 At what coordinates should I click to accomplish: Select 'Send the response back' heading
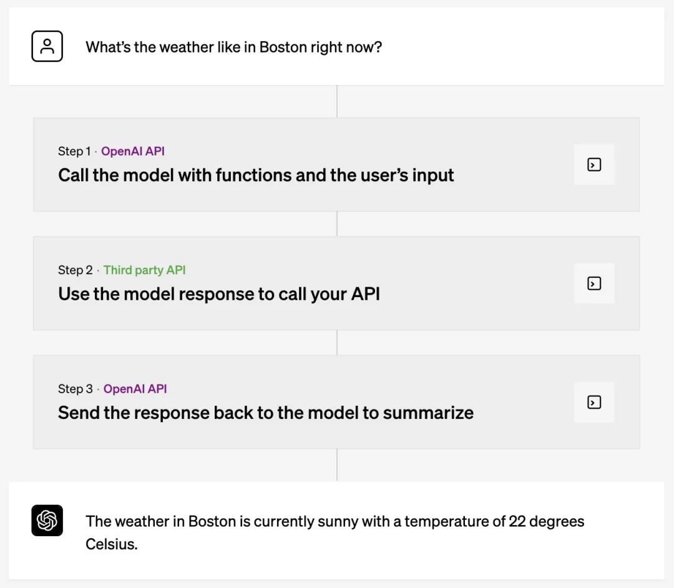coord(266,413)
